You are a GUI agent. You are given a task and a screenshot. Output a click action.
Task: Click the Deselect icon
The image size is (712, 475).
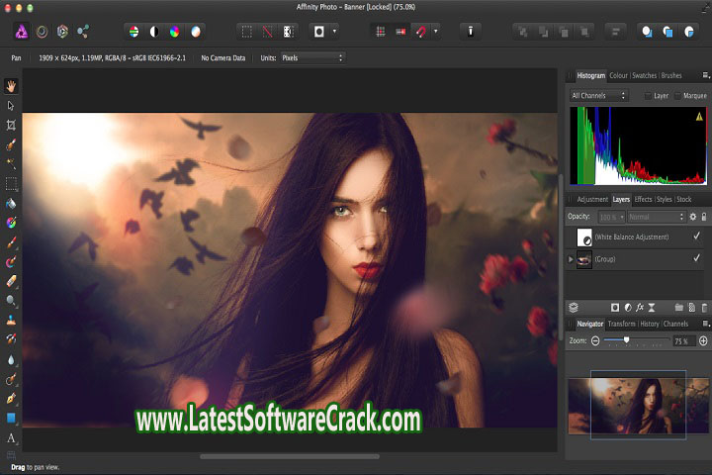(x=267, y=32)
